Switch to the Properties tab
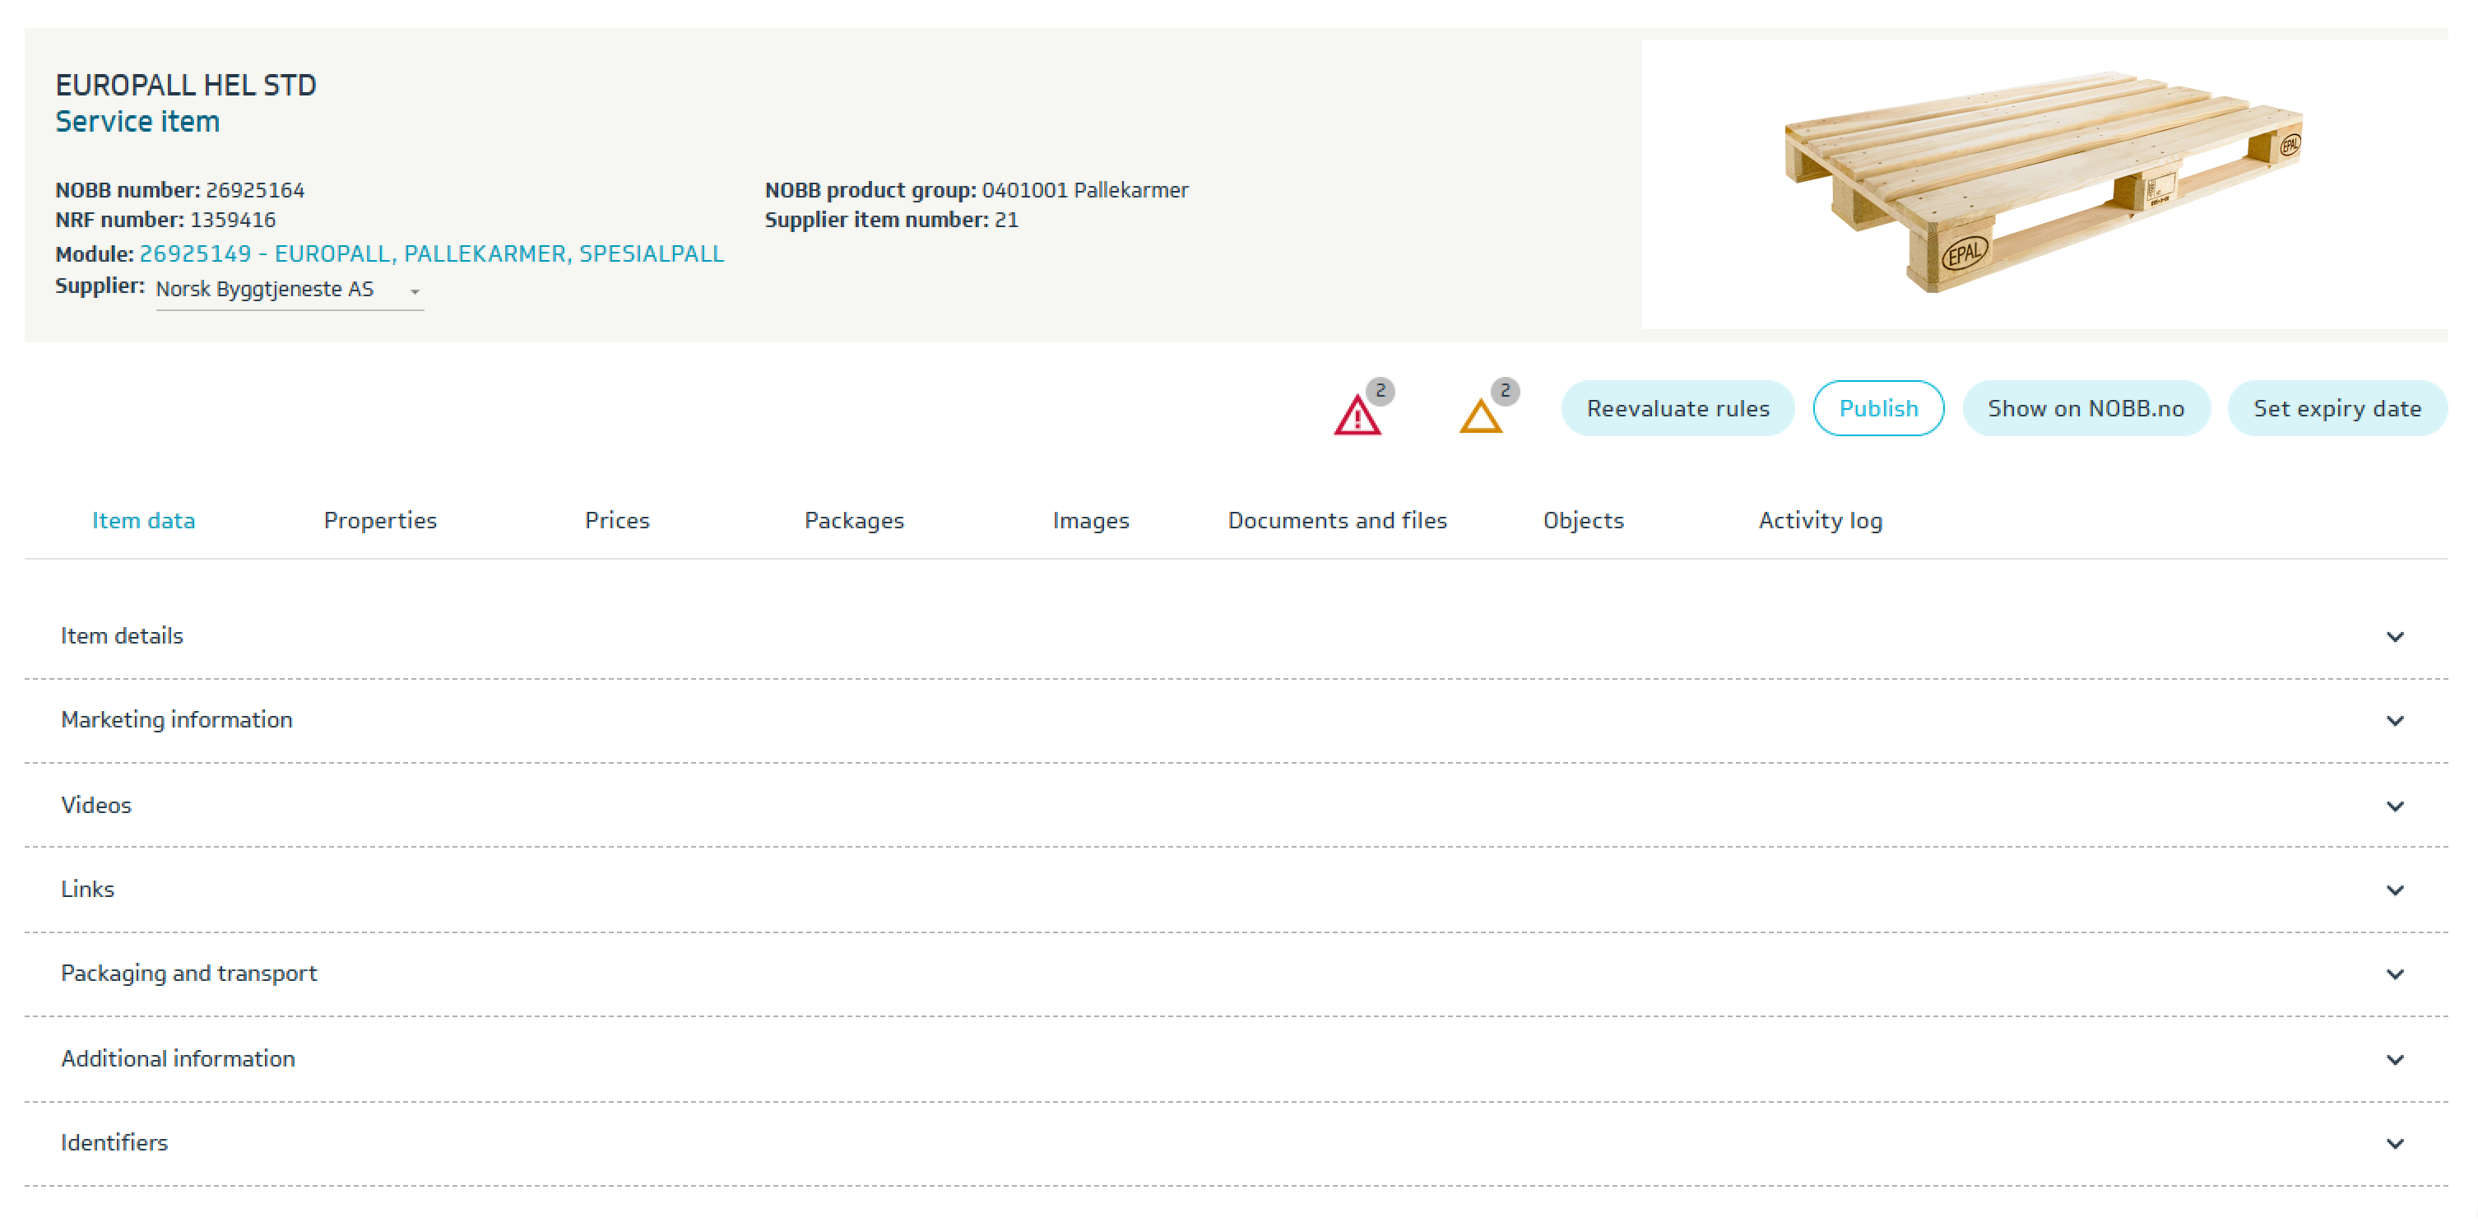This screenshot has width=2478, height=1227. coord(380,521)
